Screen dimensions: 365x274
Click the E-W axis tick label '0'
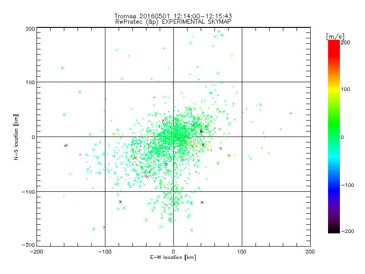click(x=173, y=252)
